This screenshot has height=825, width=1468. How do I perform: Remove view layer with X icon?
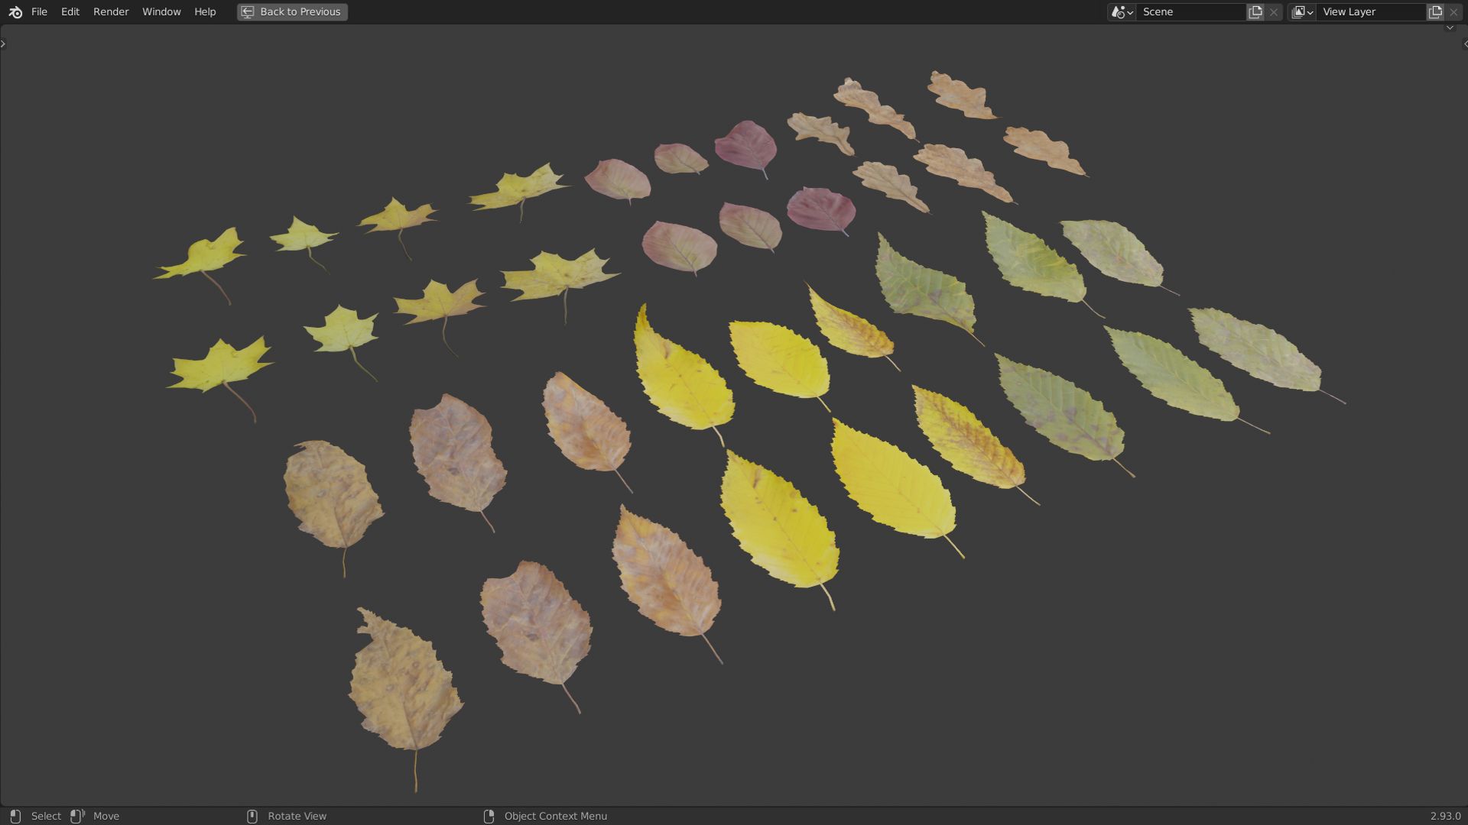pyautogui.click(x=1453, y=12)
